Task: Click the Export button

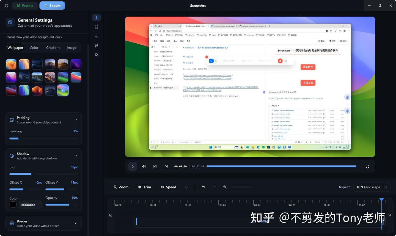Action: 52,5
